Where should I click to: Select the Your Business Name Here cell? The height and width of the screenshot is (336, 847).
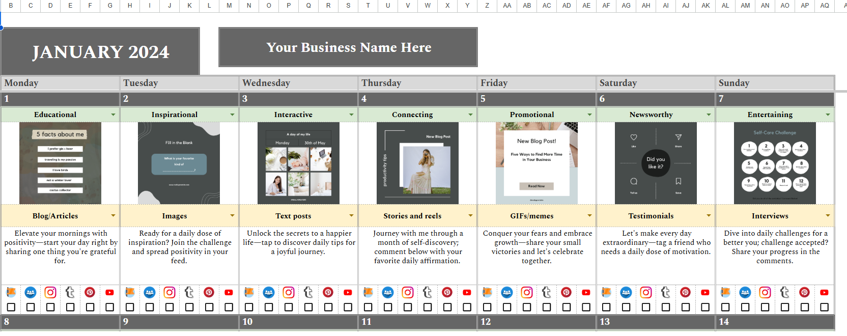pyautogui.click(x=348, y=47)
